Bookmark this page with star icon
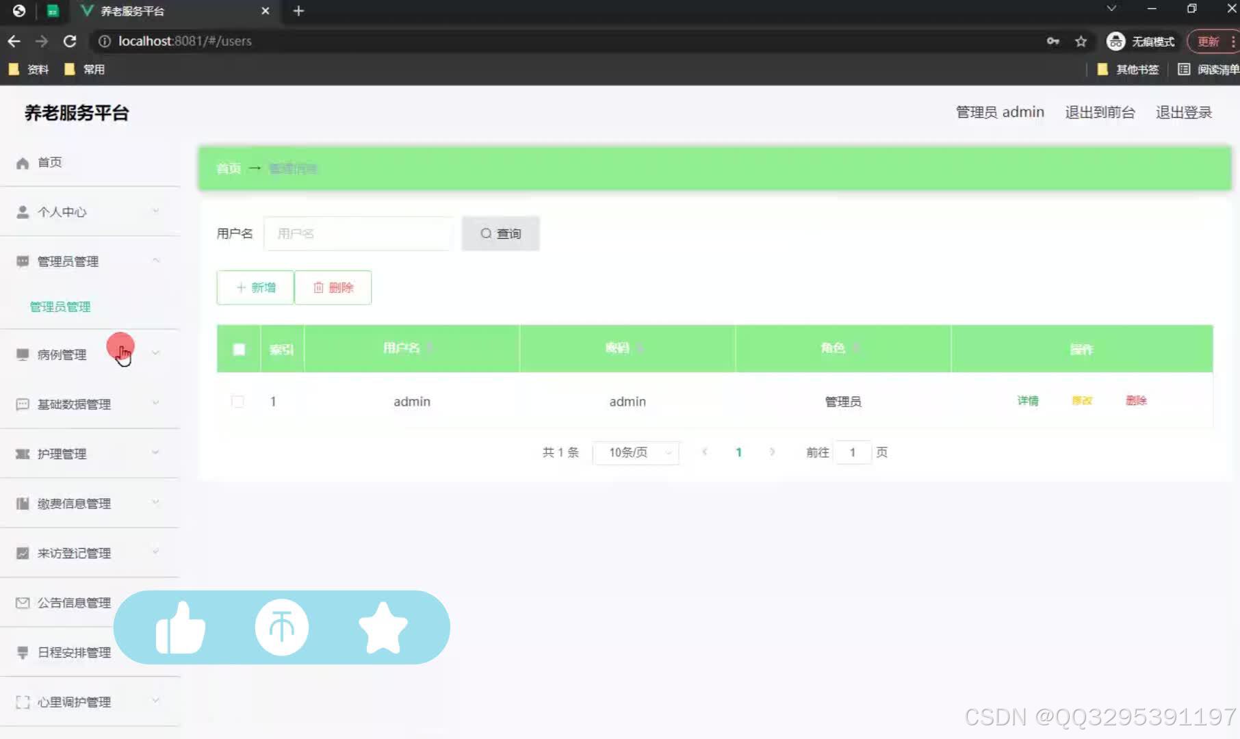The width and height of the screenshot is (1240, 739). click(1081, 42)
